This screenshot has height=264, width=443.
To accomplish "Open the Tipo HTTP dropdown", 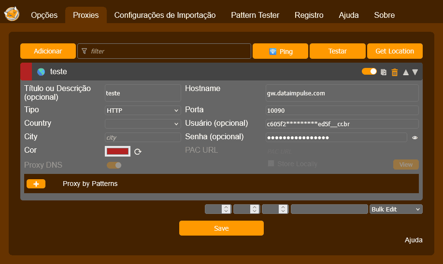I will 143,110.
